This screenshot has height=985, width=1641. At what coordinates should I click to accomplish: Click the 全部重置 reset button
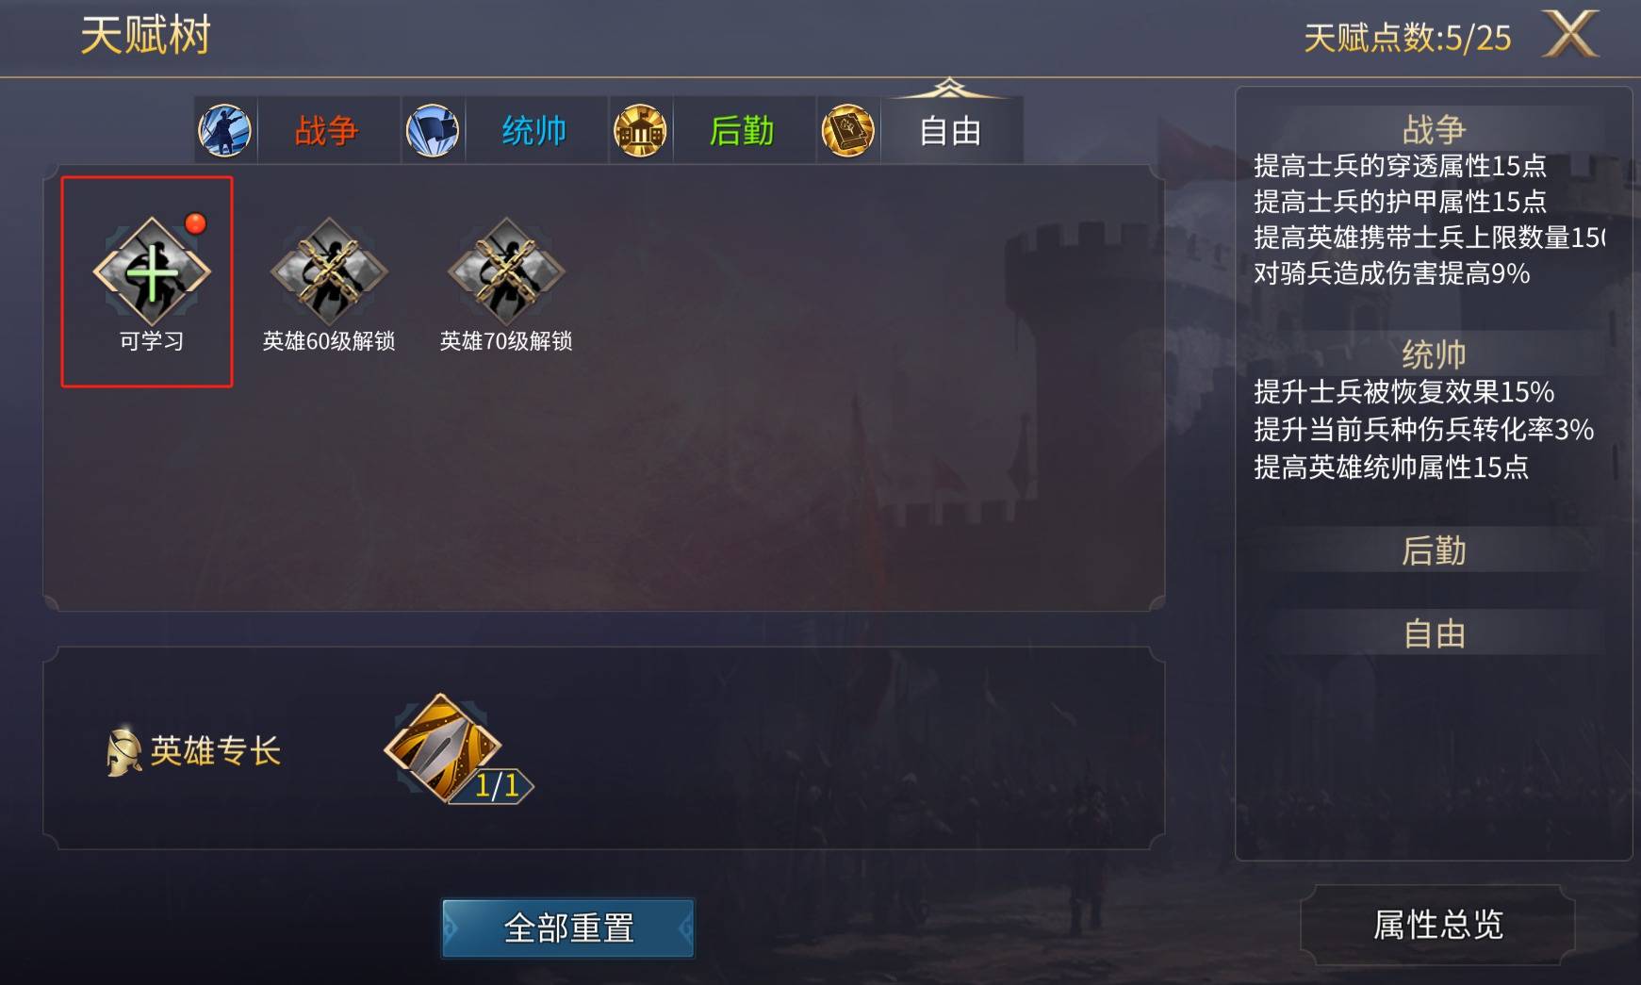coord(568,928)
